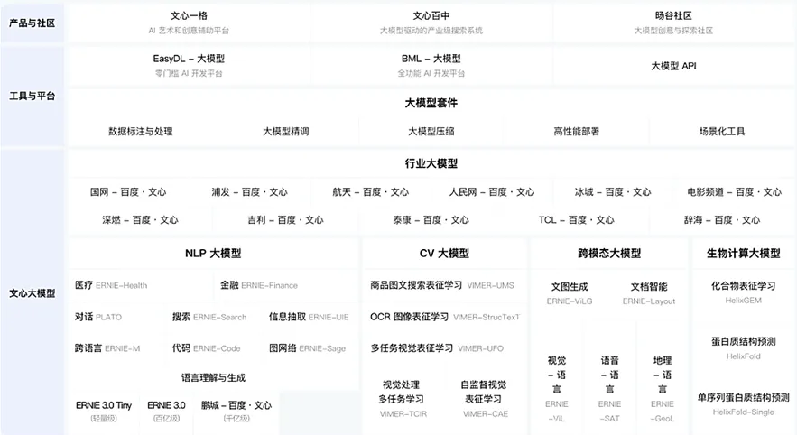Select 对话 PLATO model
The width and height of the screenshot is (797, 435).
point(98,317)
